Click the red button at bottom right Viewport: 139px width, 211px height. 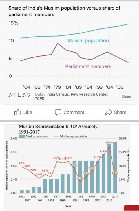pyautogui.click(x=131, y=208)
